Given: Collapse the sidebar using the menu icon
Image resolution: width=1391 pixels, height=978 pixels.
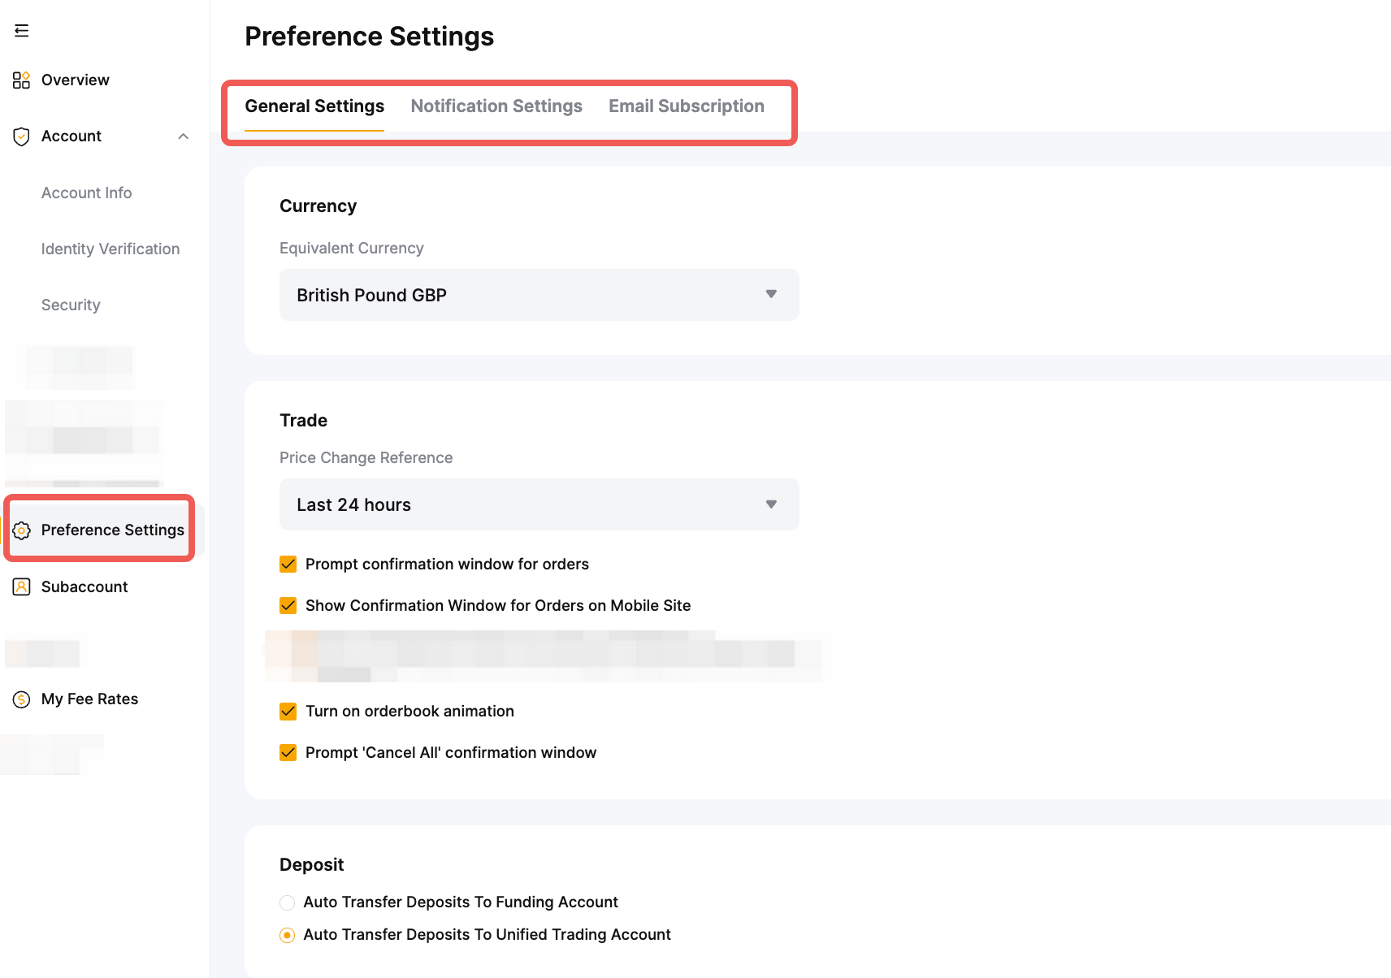Looking at the screenshot, I should 22,31.
